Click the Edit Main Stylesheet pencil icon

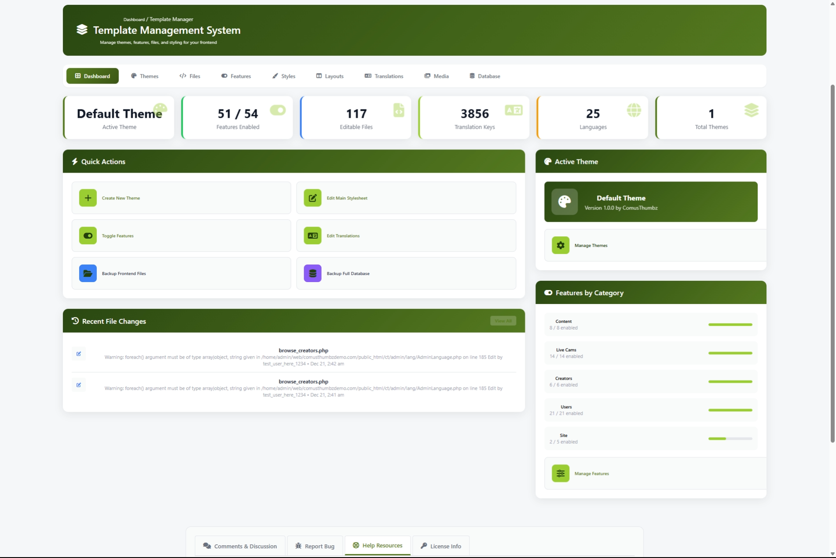point(312,198)
